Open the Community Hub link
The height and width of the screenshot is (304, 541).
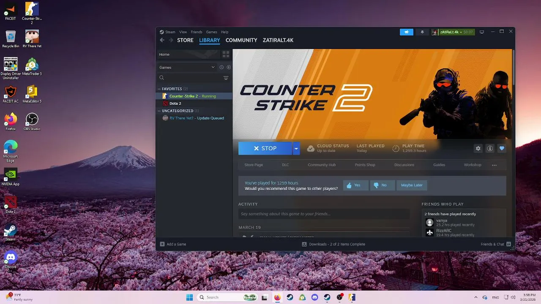[x=322, y=165]
